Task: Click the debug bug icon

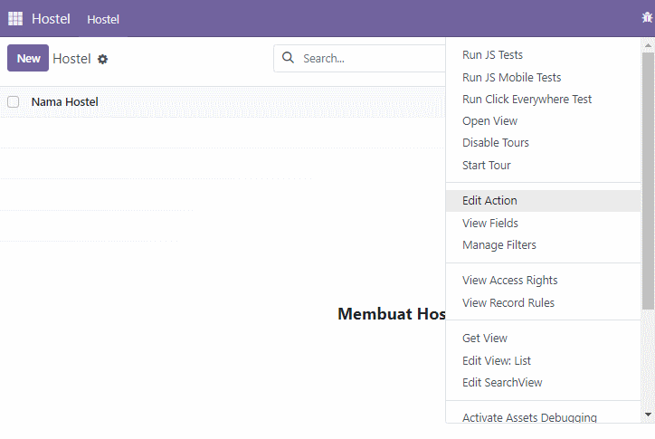Action: tap(647, 17)
